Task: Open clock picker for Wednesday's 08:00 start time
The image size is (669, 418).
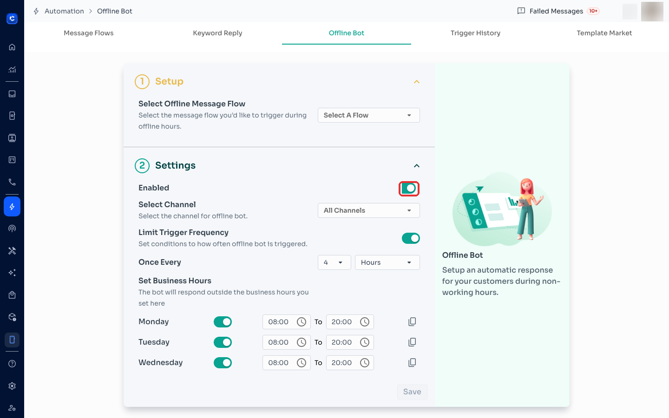Action: click(x=302, y=363)
